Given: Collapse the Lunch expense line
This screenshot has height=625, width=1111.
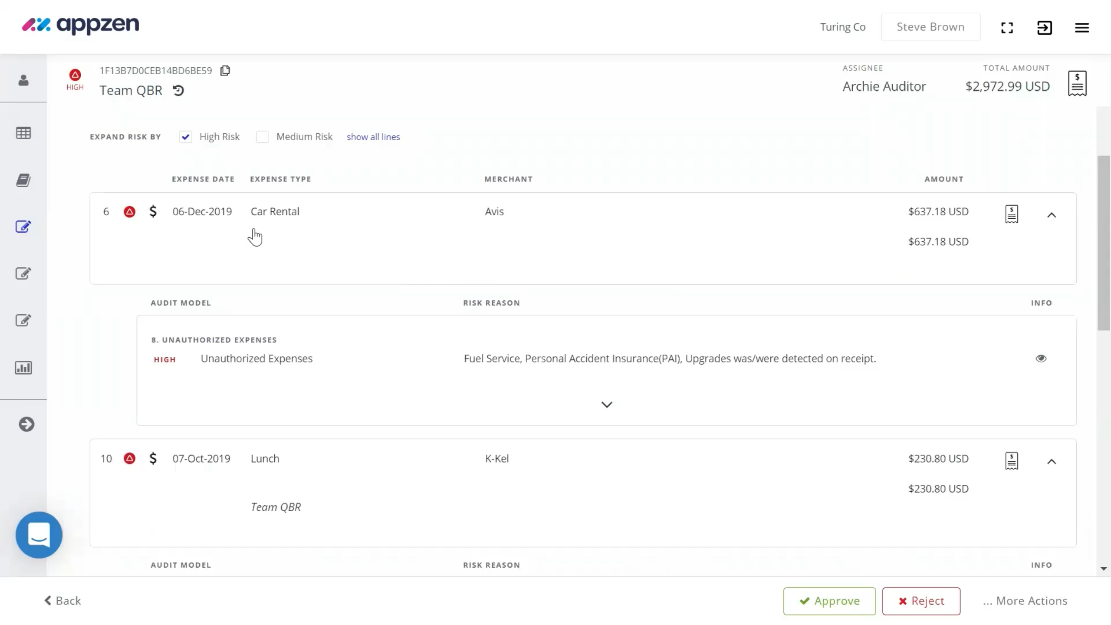Looking at the screenshot, I should coord(1052,461).
